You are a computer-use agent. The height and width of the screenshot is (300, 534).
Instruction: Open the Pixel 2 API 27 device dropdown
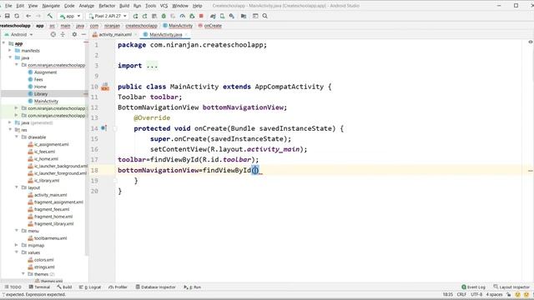point(108,16)
